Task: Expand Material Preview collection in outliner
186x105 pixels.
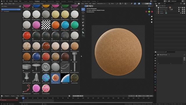Action: click(157, 8)
